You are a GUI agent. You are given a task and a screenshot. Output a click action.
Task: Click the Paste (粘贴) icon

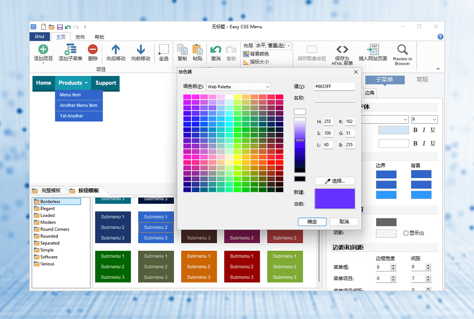point(197,49)
